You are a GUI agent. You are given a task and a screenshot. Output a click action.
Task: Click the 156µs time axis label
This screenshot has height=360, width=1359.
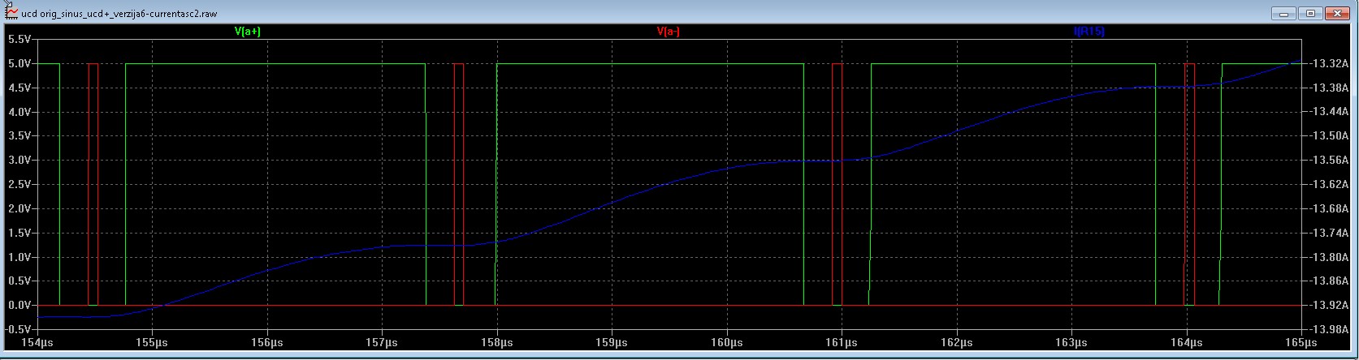267,343
